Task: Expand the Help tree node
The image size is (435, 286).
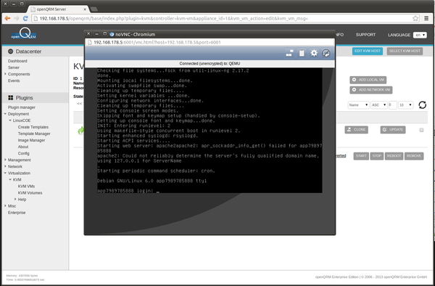Action: pos(15,199)
